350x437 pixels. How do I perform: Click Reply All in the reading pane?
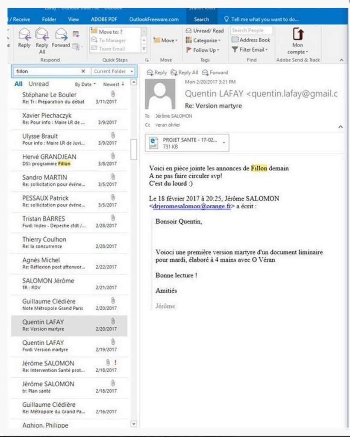point(185,73)
